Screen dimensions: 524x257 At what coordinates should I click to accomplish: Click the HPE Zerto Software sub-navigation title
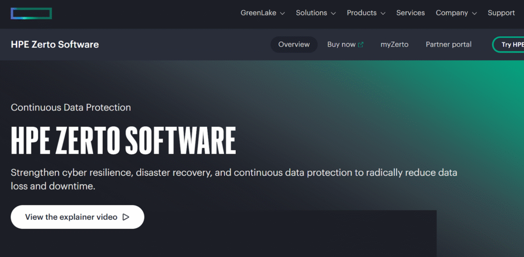(55, 44)
